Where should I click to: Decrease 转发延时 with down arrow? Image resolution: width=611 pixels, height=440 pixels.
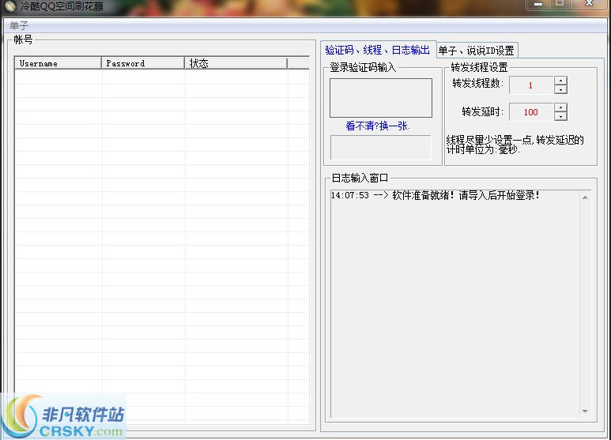coord(560,117)
